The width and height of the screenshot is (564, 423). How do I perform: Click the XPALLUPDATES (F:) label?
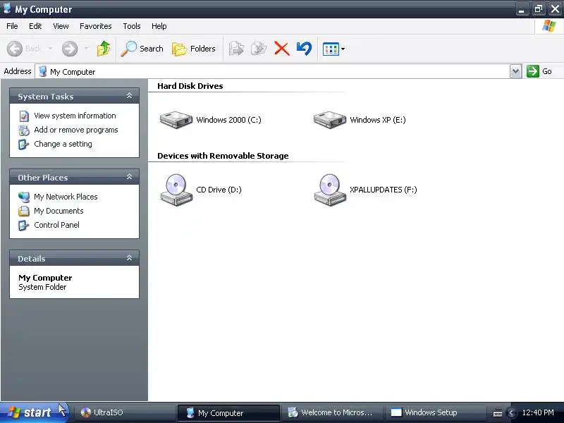(384, 190)
